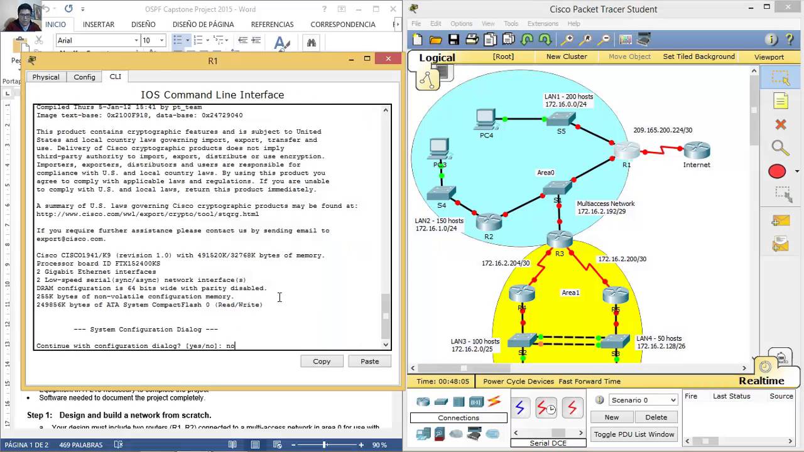Switch to the Physical tab in R1
The height and width of the screenshot is (452, 804).
[46, 77]
